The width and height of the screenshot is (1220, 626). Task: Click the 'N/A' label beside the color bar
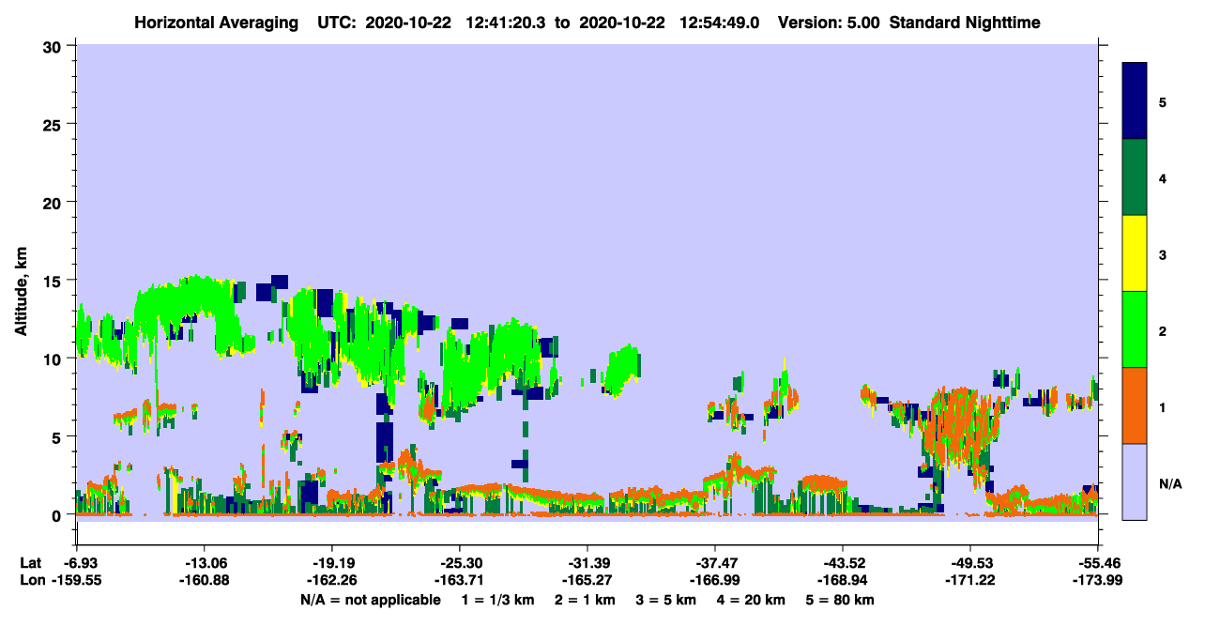coord(1169,483)
